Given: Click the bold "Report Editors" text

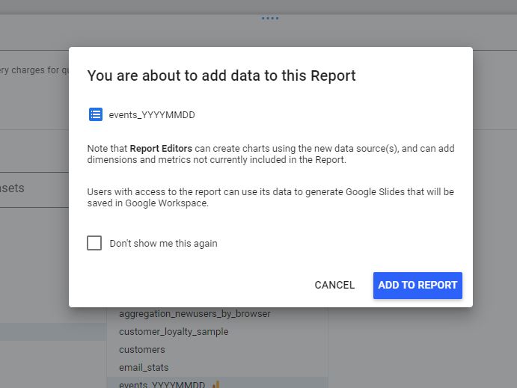Looking at the screenshot, I should (x=161, y=149).
